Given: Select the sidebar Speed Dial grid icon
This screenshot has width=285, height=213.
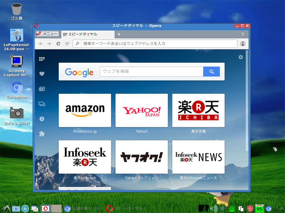Looking at the screenshot, I should 42,59.
